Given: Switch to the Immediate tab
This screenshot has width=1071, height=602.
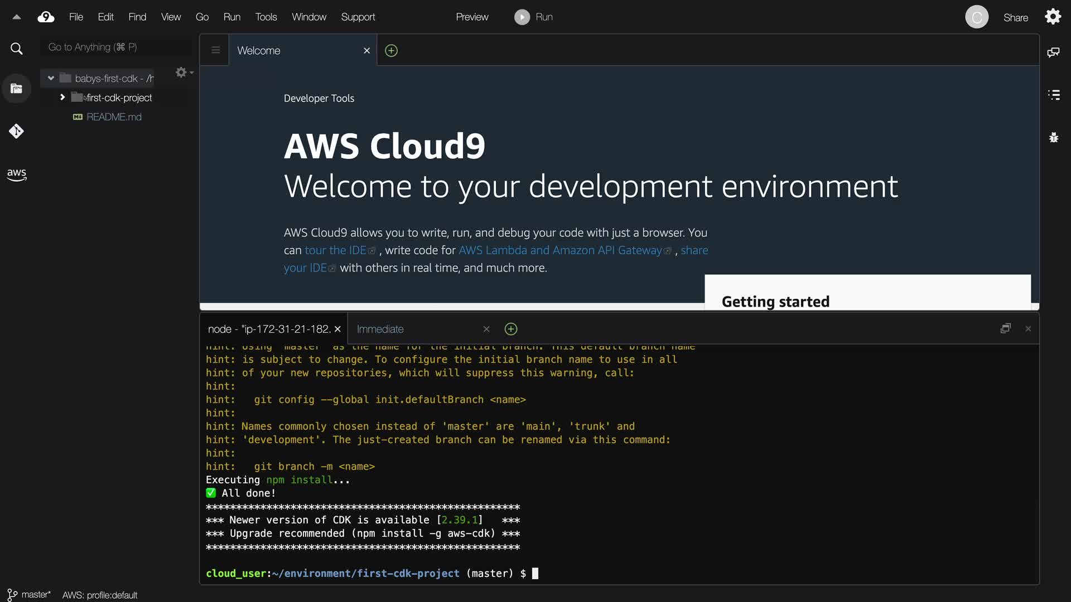Looking at the screenshot, I should (x=380, y=329).
